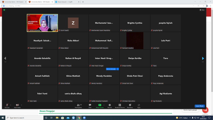Select Lola Putri participant tile
The image size is (213, 120).
pos(166,41)
